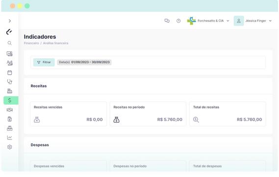The height and width of the screenshot is (177, 279).
Task: Click the help question mark icon
Action: click(178, 21)
